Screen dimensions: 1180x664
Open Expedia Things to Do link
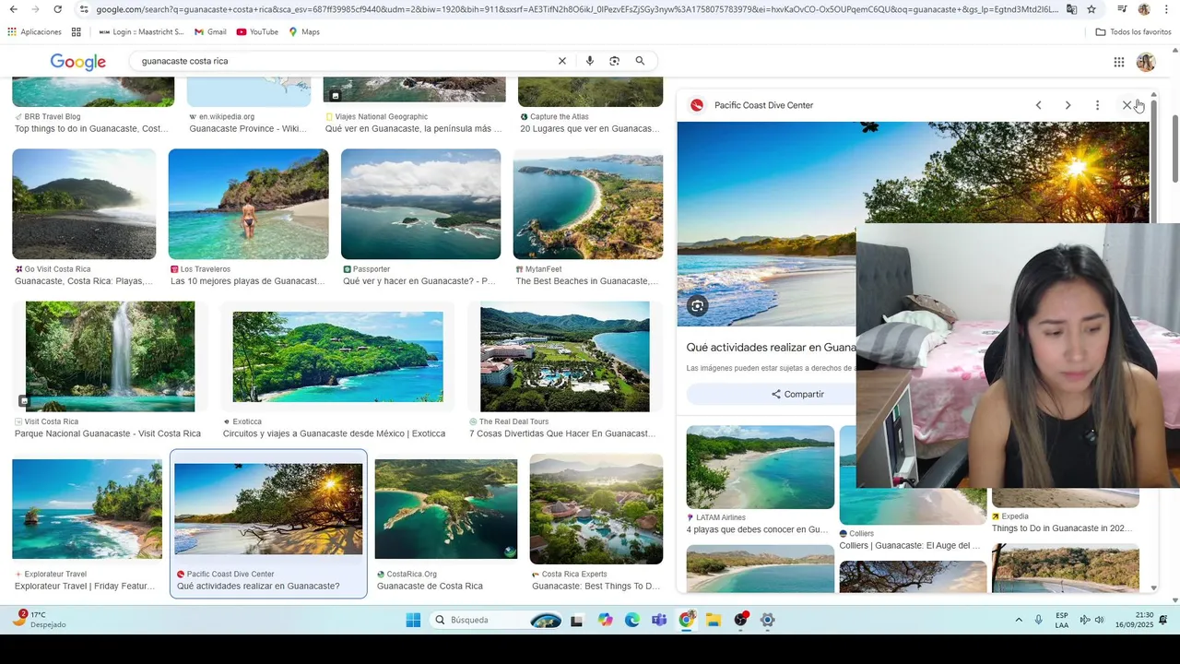point(1061,528)
